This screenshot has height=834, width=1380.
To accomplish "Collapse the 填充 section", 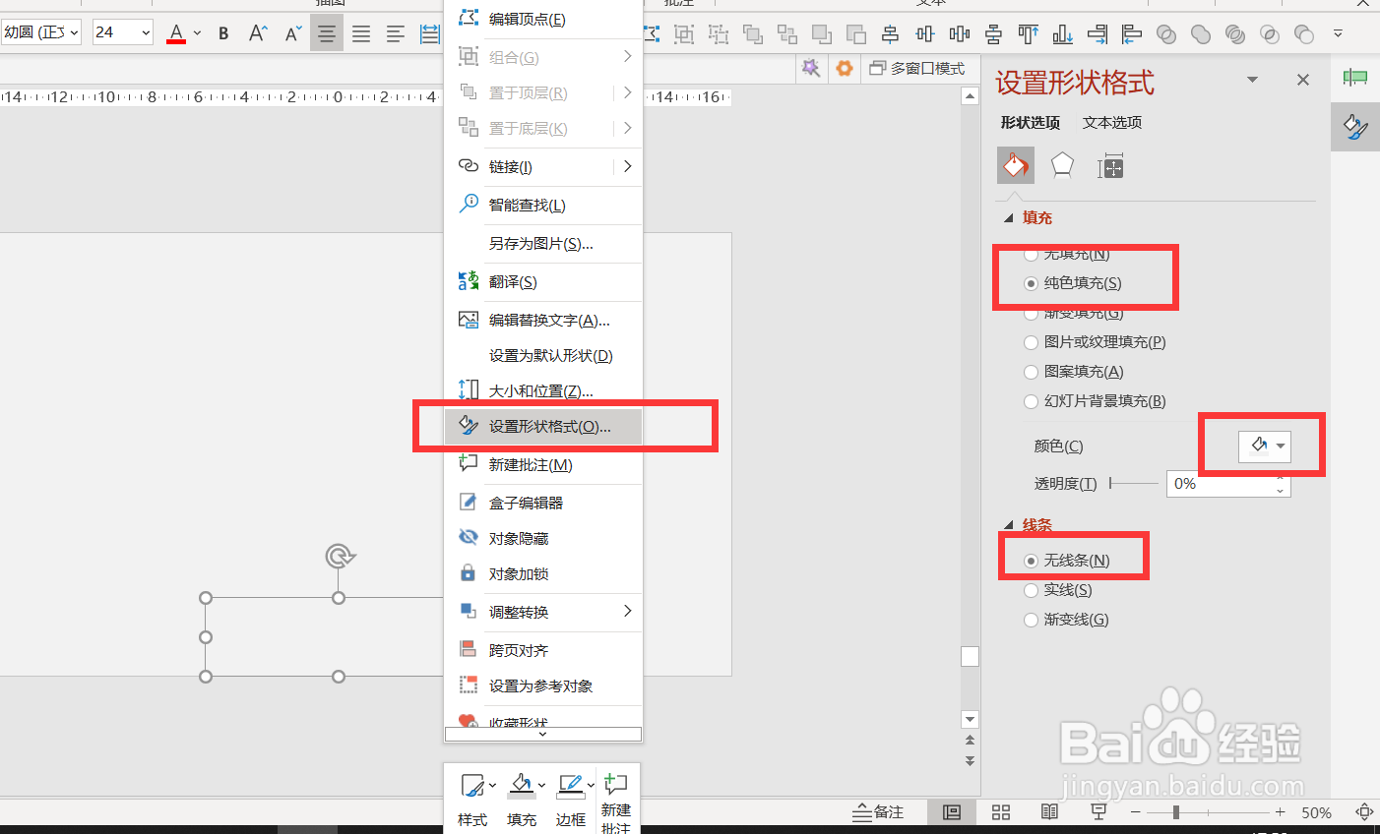I will (x=1008, y=218).
